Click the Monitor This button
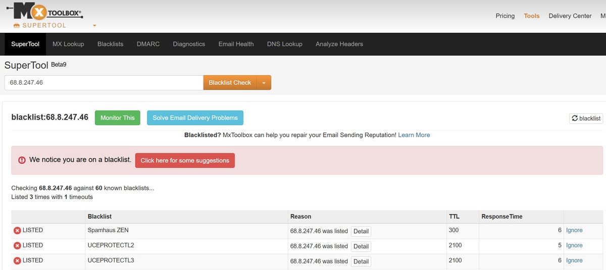This screenshot has height=270, width=606. tap(118, 118)
